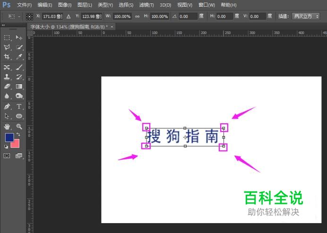The width and height of the screenshot is (327, 233).
Task: Edit the Y position field
Action: pos(92,16)
